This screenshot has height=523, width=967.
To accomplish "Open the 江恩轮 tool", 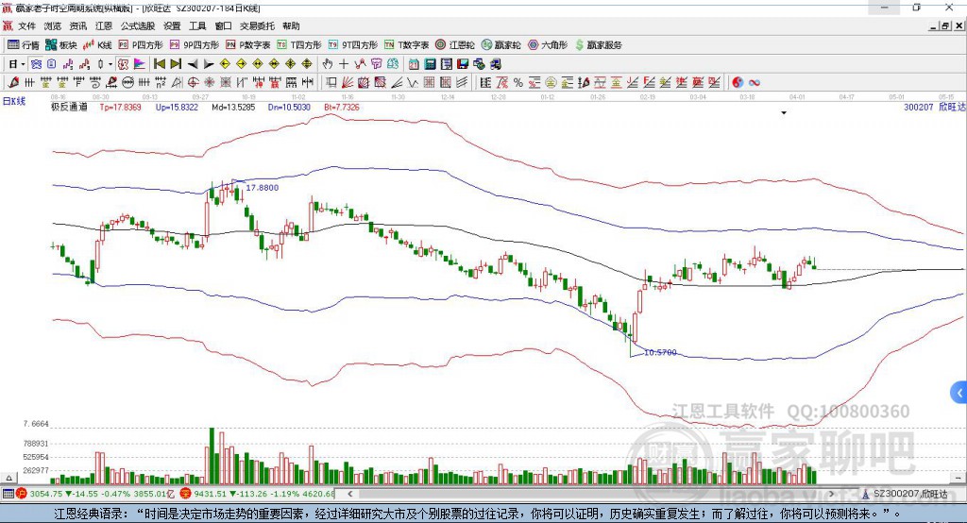I will tap(455, 45).
